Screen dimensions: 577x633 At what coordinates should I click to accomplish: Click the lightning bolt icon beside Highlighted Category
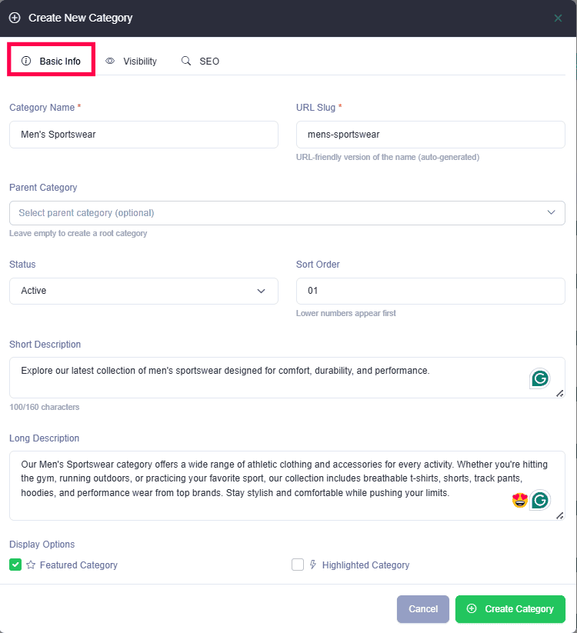point(313,565)
